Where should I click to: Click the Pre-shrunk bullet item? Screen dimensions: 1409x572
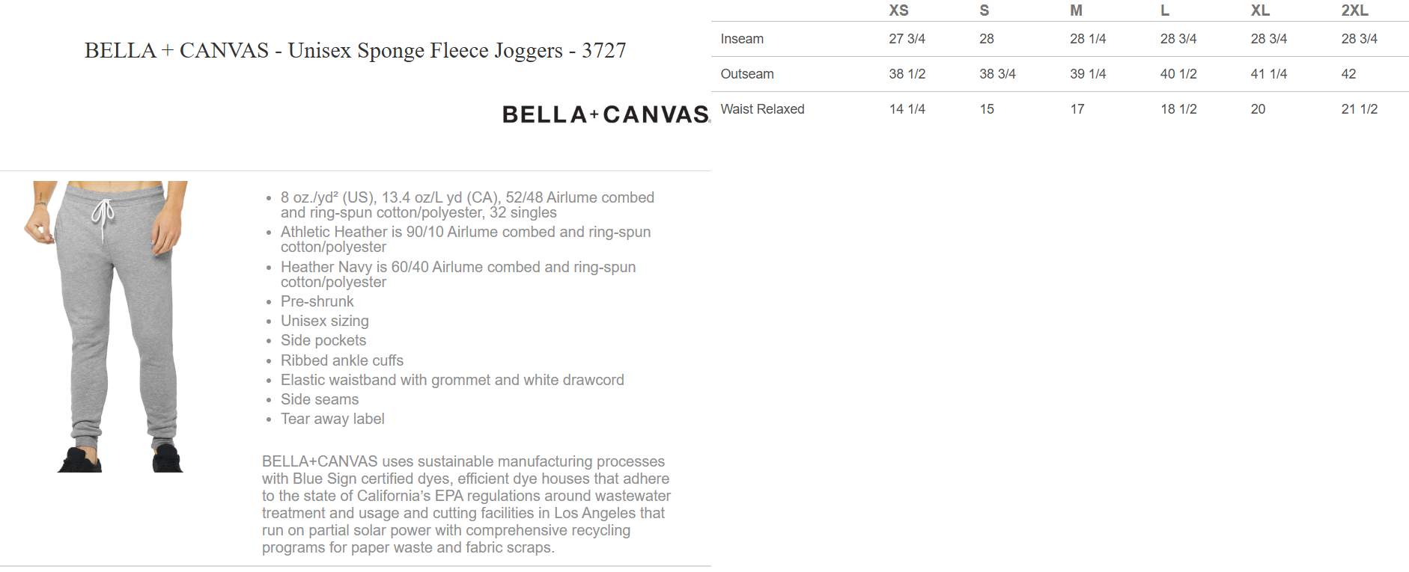point(317,301)
